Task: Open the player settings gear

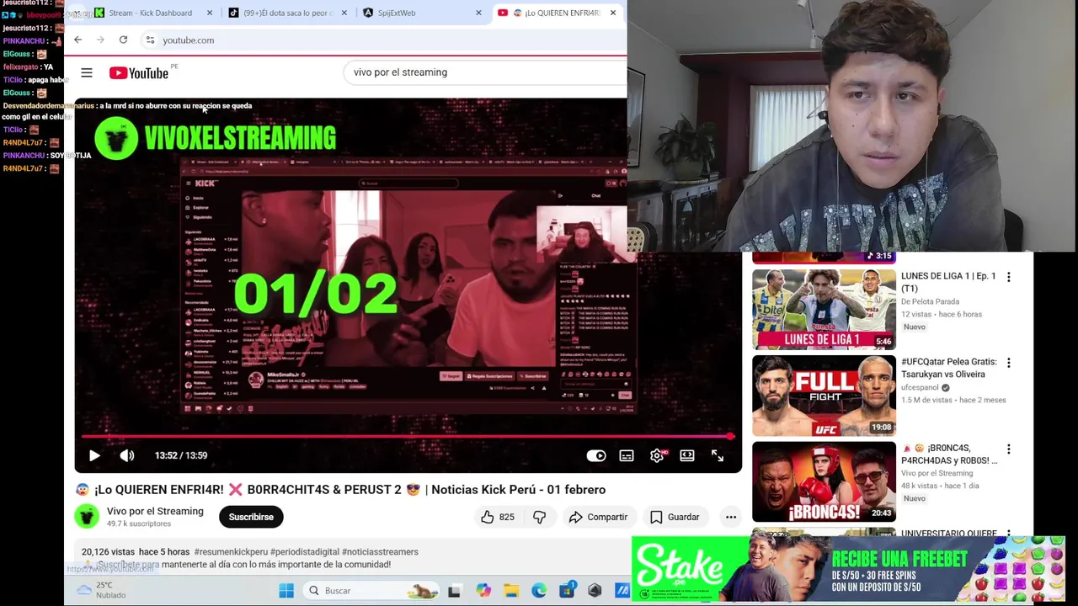Action: [657, 455]
